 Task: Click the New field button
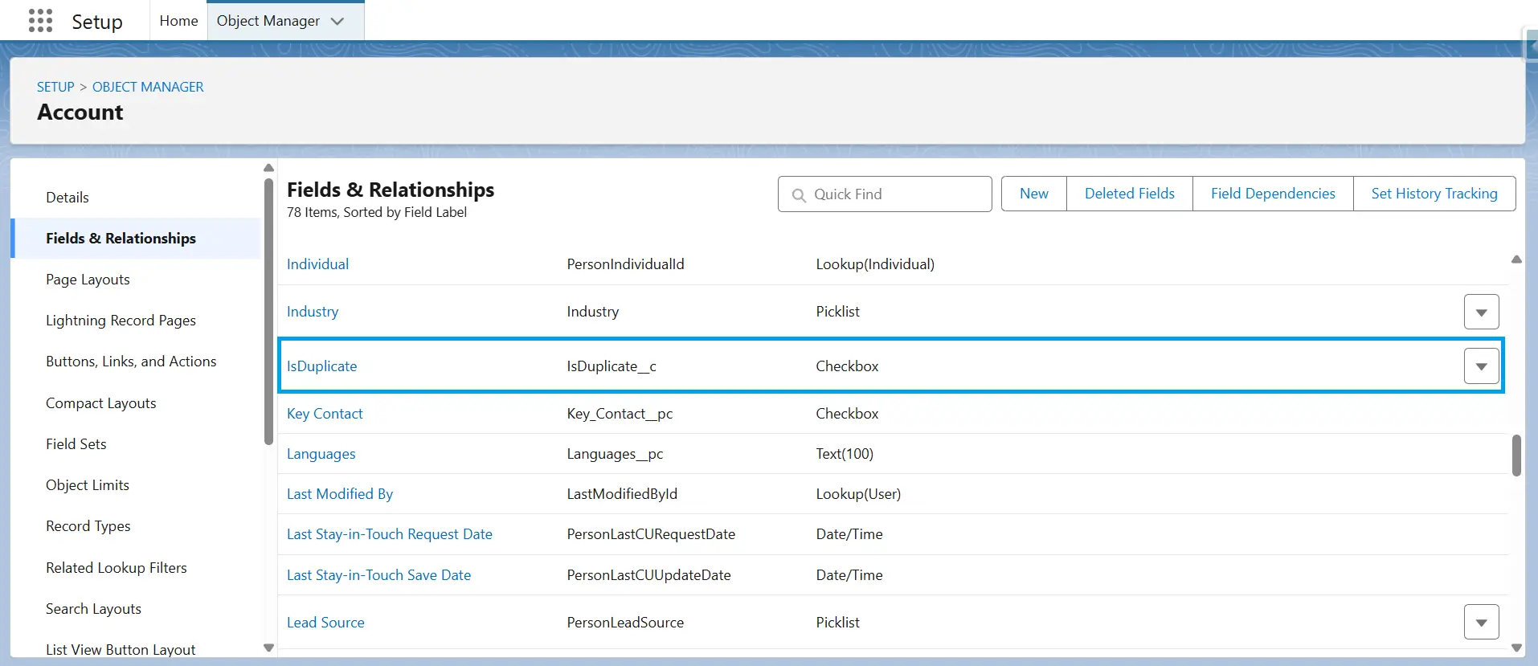[1034, 194]
